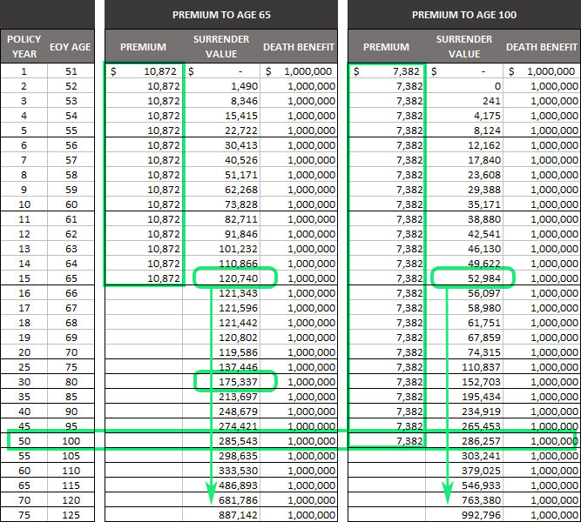Select the first $10,872 premium cell
Viewport: 581px width, 522px height.
point(144,71)
